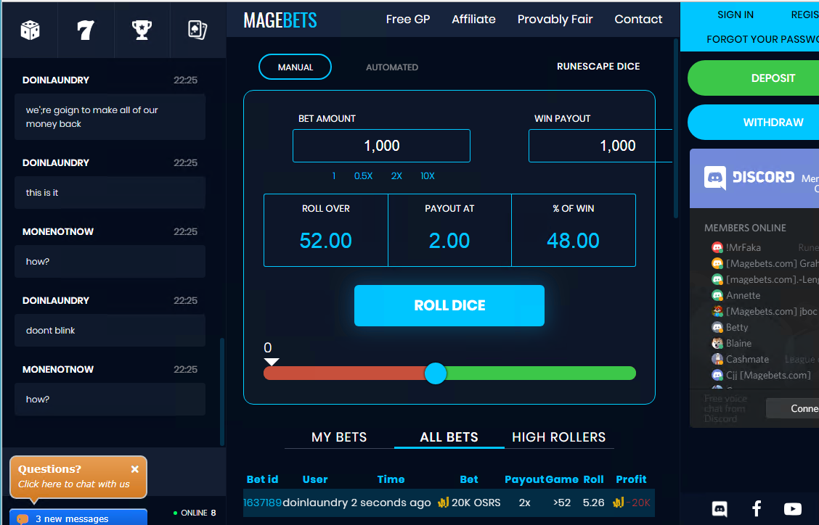Click the Connect button in Discord widget
819x525 pixels.
pos(793,408)
